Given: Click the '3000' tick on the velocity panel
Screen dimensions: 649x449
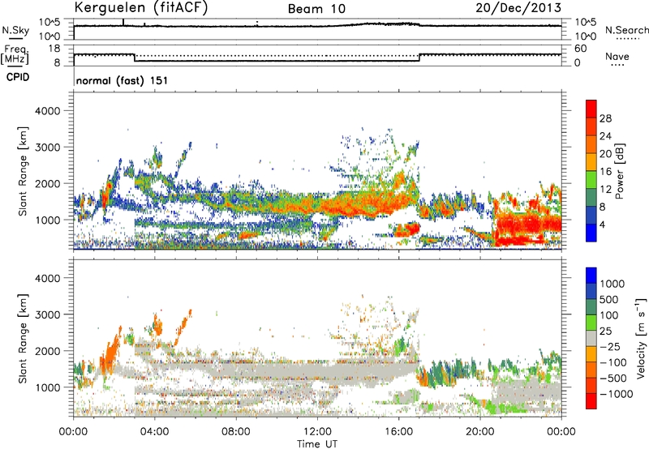Looking at the screenshot, I should (48, 314).
